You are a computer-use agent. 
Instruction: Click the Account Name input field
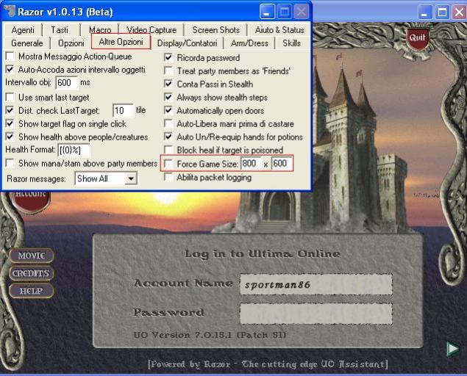[x=316, y=284]
